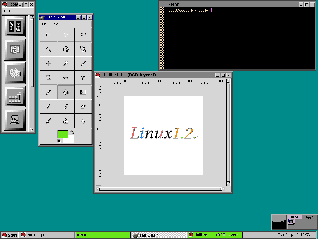This screenshot has height=239, width=318.
Task: Pick the Fuzzy Select magic wand
Action: pos(48,49)
